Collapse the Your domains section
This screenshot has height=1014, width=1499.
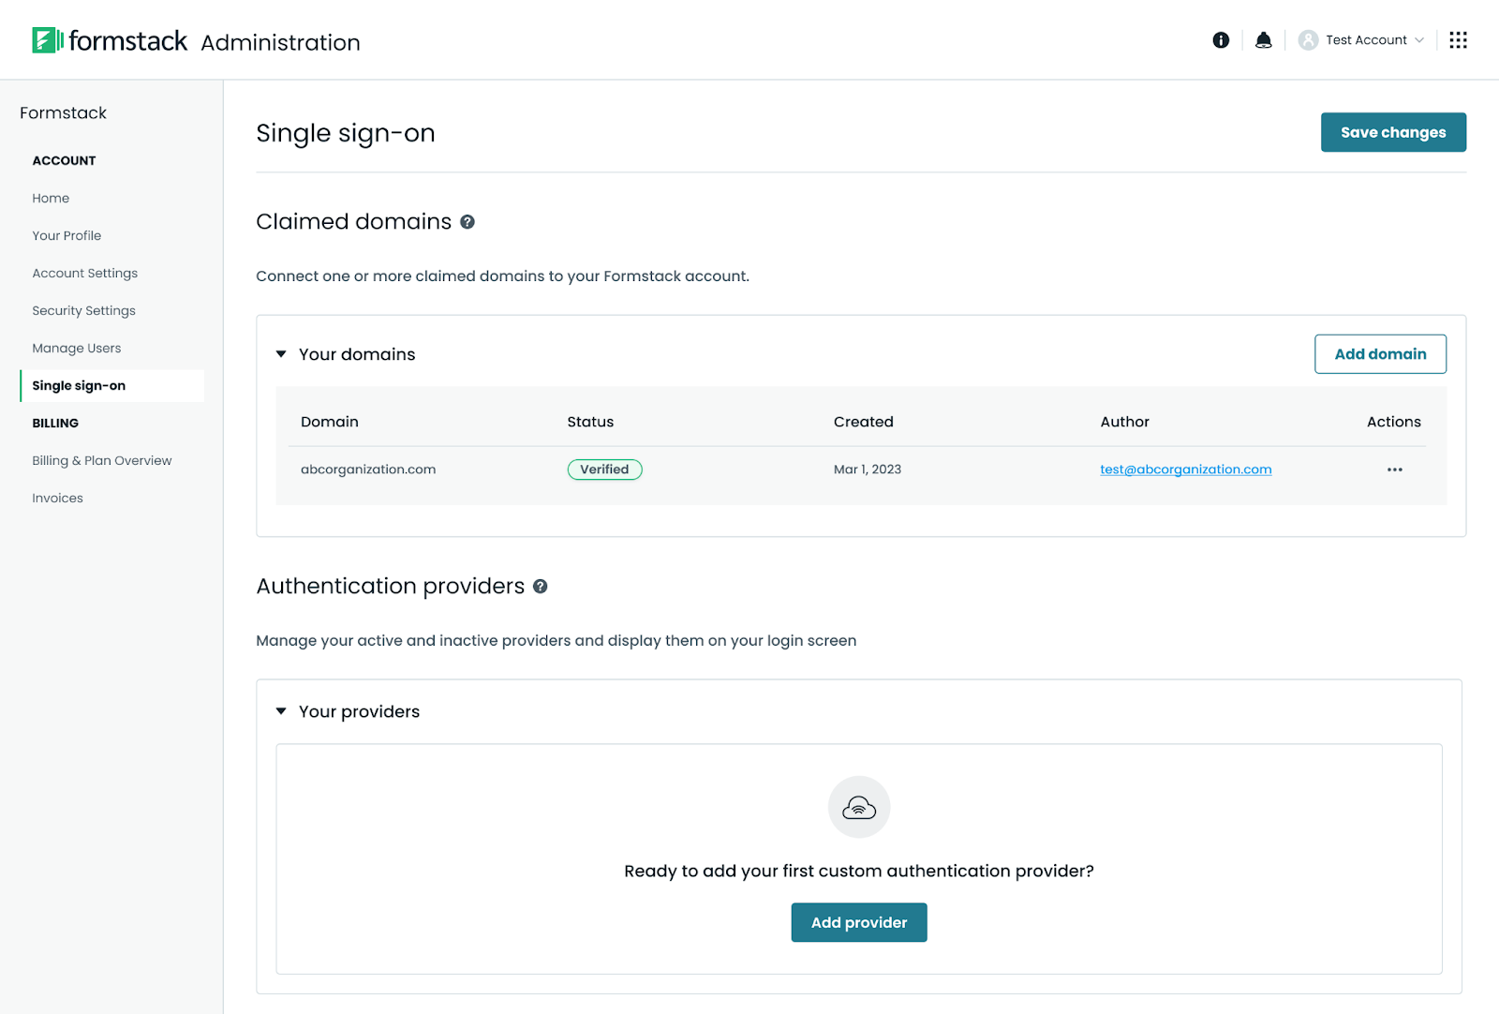[281, 354]
